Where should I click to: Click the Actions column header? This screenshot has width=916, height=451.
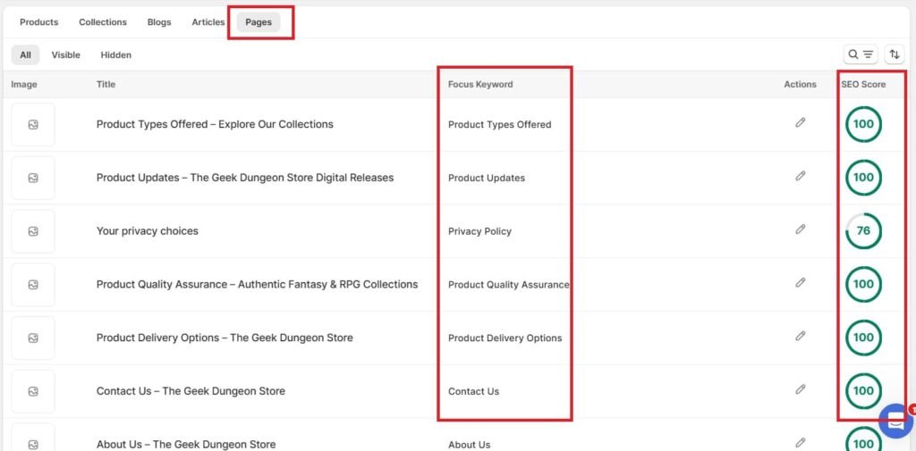pos(800,84)
